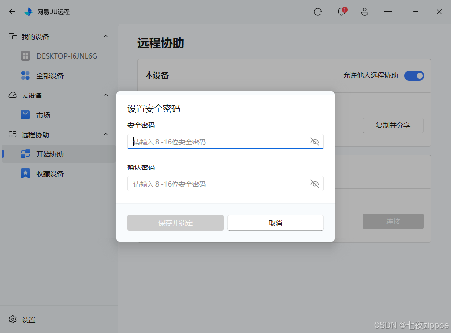Minimize the UU Remote window
This screenshot has width=451, height=333.
(416, 11)
